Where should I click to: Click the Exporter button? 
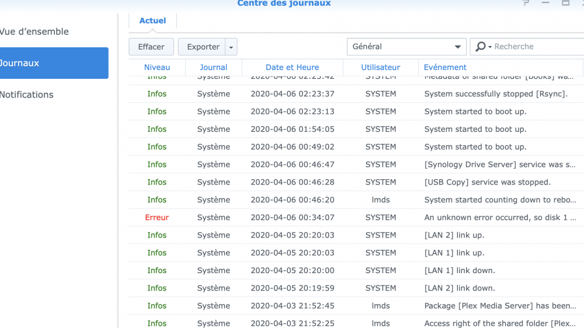[203, 47]
